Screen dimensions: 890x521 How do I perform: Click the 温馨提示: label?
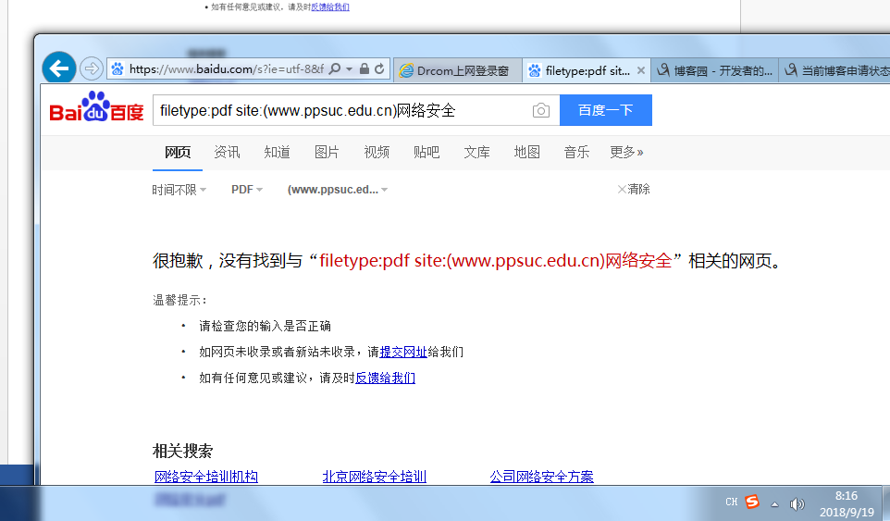tap(179, 300)
